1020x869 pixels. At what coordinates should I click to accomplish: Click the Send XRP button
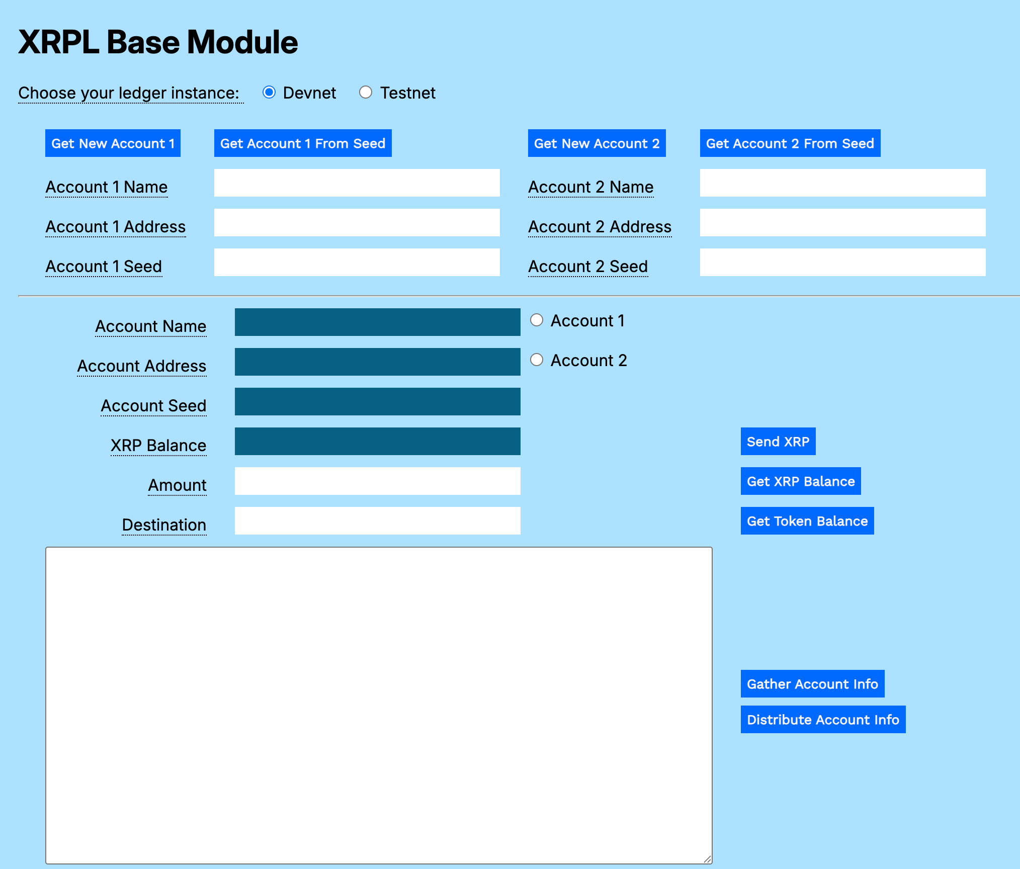pyautogui.click(x=778, y=442)
